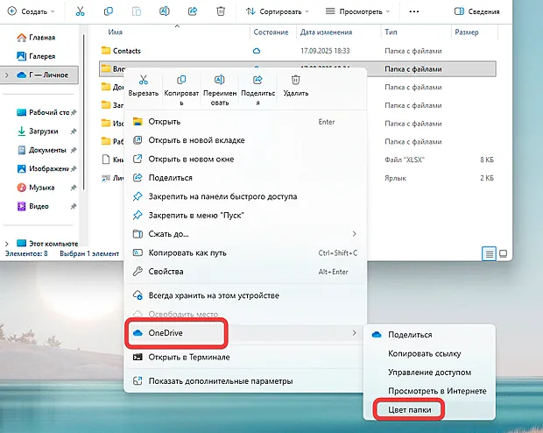This screenshot has height=433, width=543.
Task: Expand the Сжать до... submenu
Action: pyautogui.click(x=245, y=234)
